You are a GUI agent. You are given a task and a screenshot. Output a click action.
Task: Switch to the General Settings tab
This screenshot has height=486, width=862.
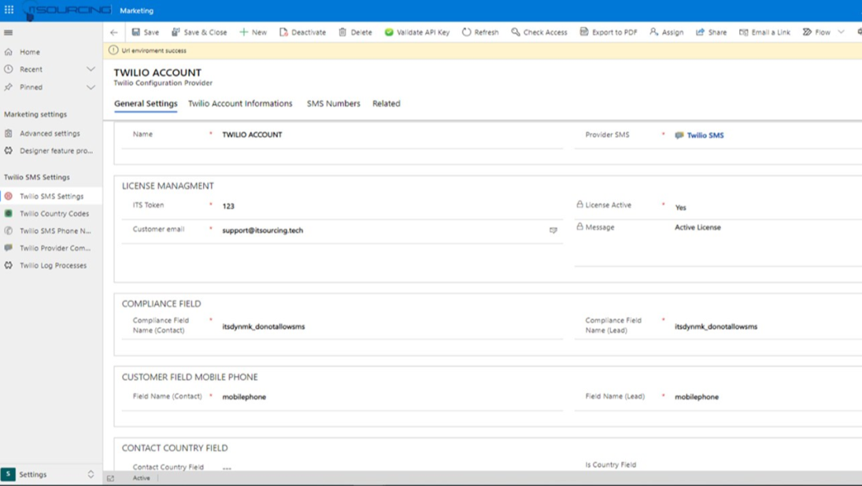[146, 103]
